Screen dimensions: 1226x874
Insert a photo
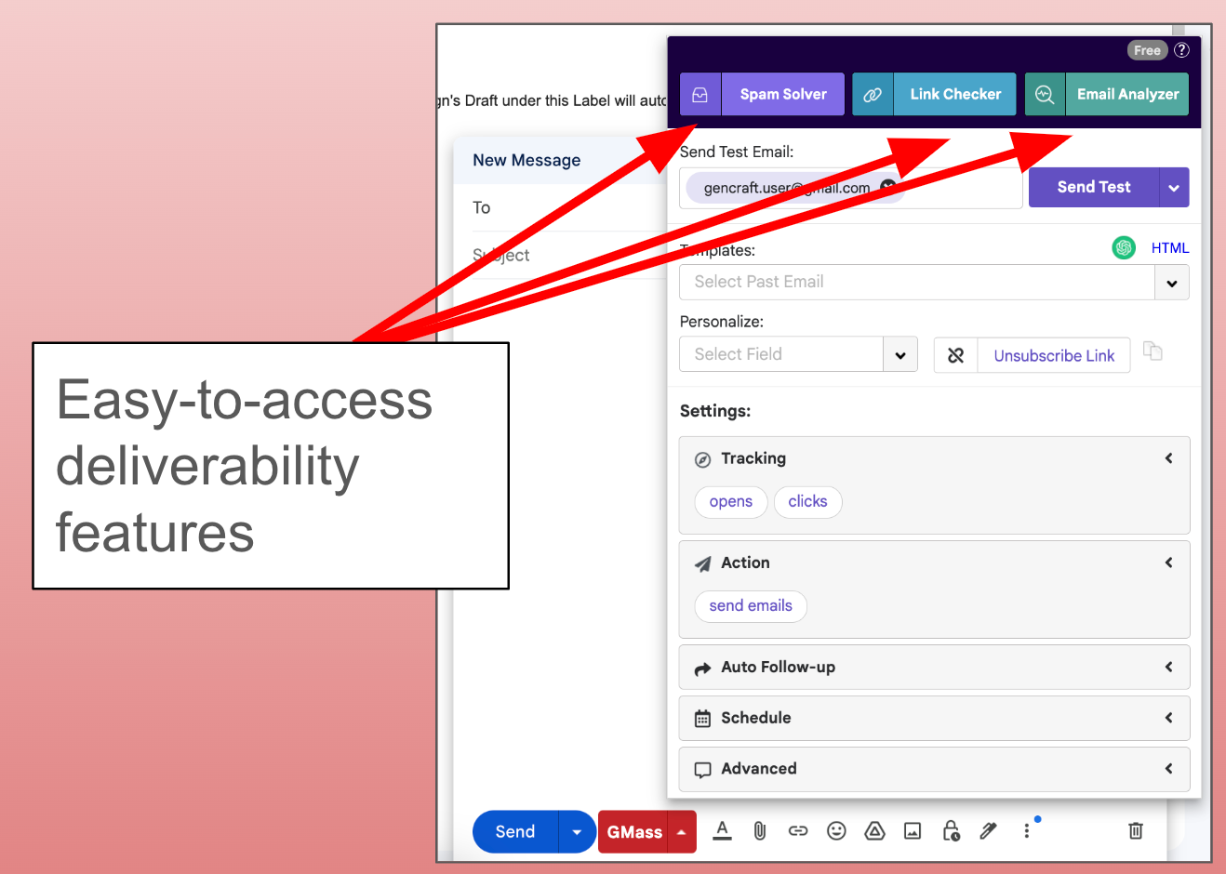click(x=913, y=830)
